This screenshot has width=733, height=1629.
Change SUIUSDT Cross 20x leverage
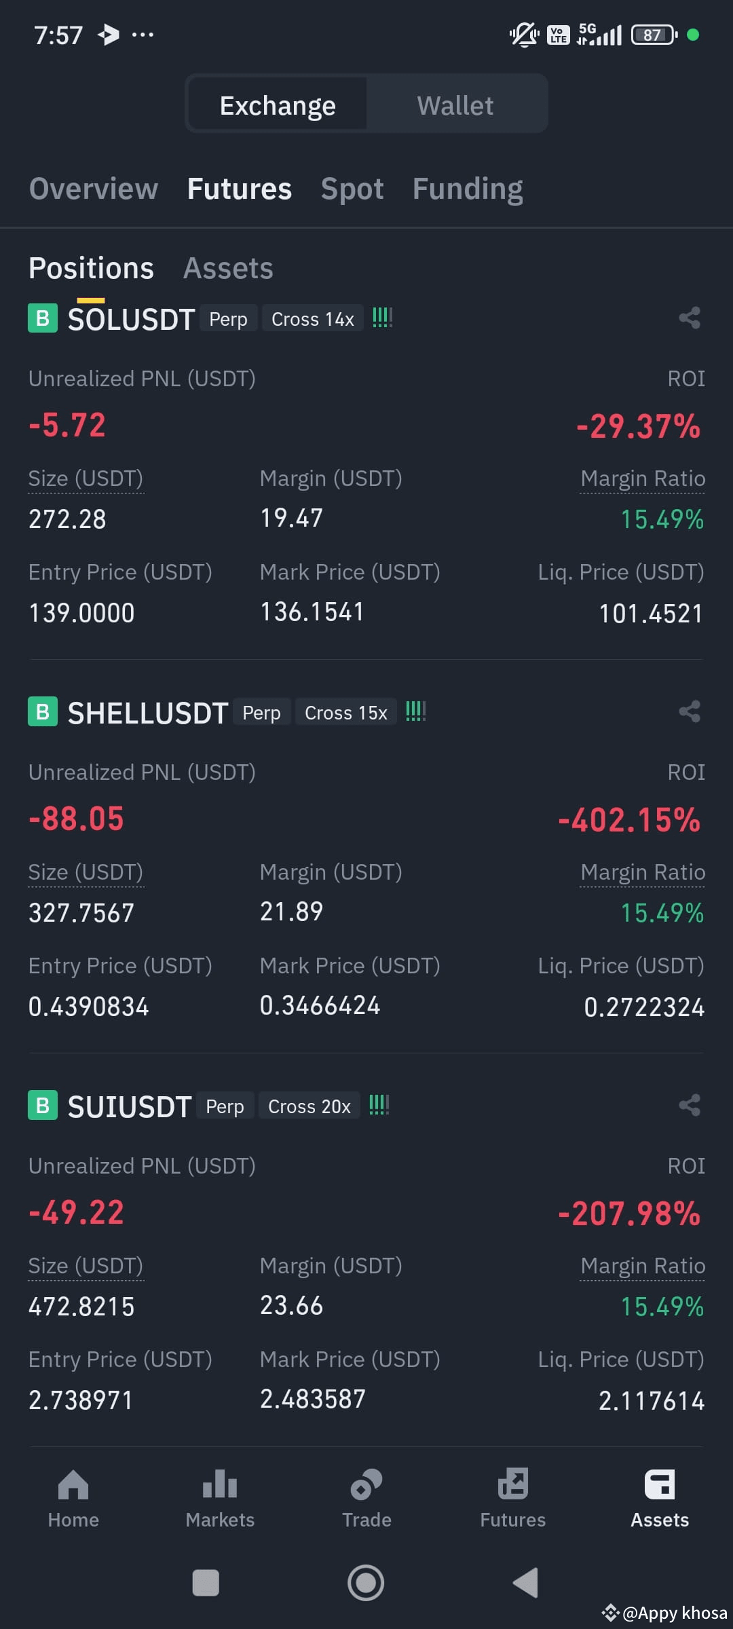pos(309,1106)
